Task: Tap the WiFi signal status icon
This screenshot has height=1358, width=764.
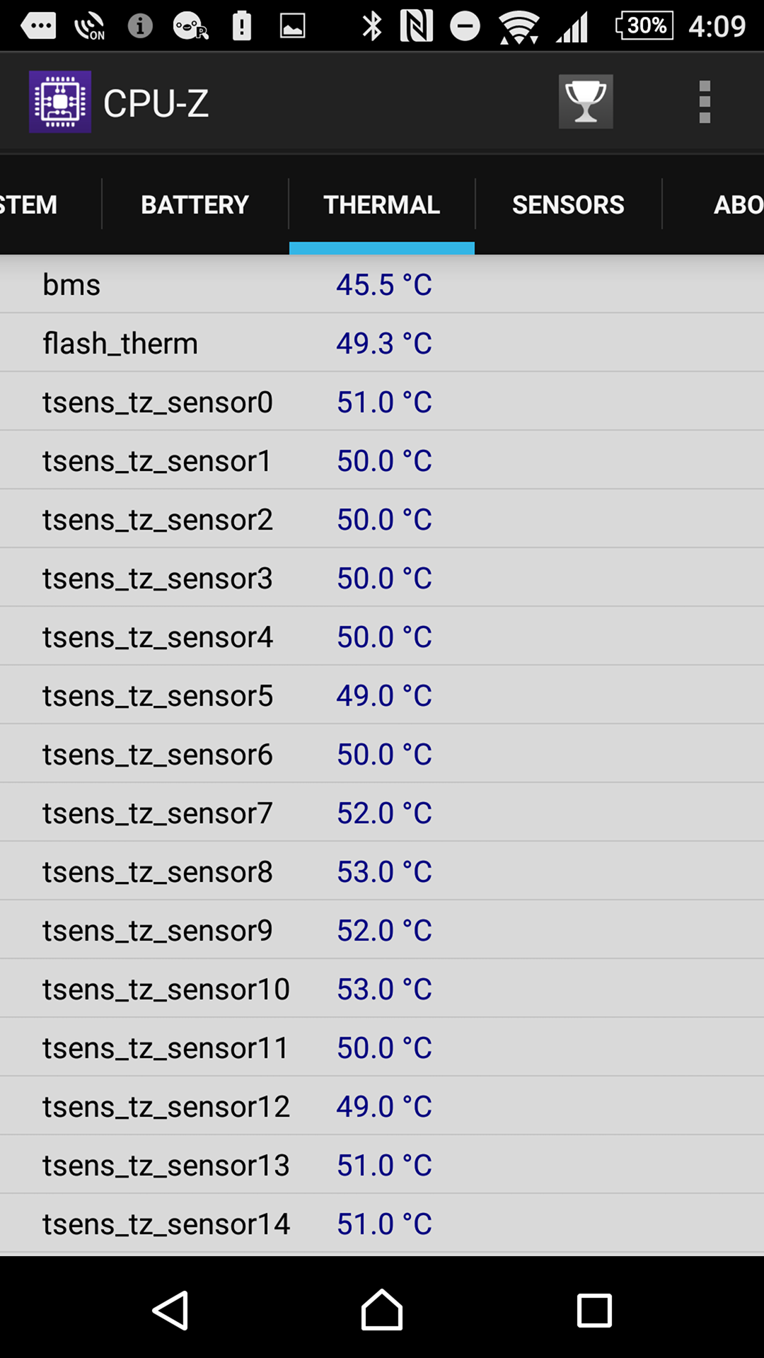Action: click(519, 27)
